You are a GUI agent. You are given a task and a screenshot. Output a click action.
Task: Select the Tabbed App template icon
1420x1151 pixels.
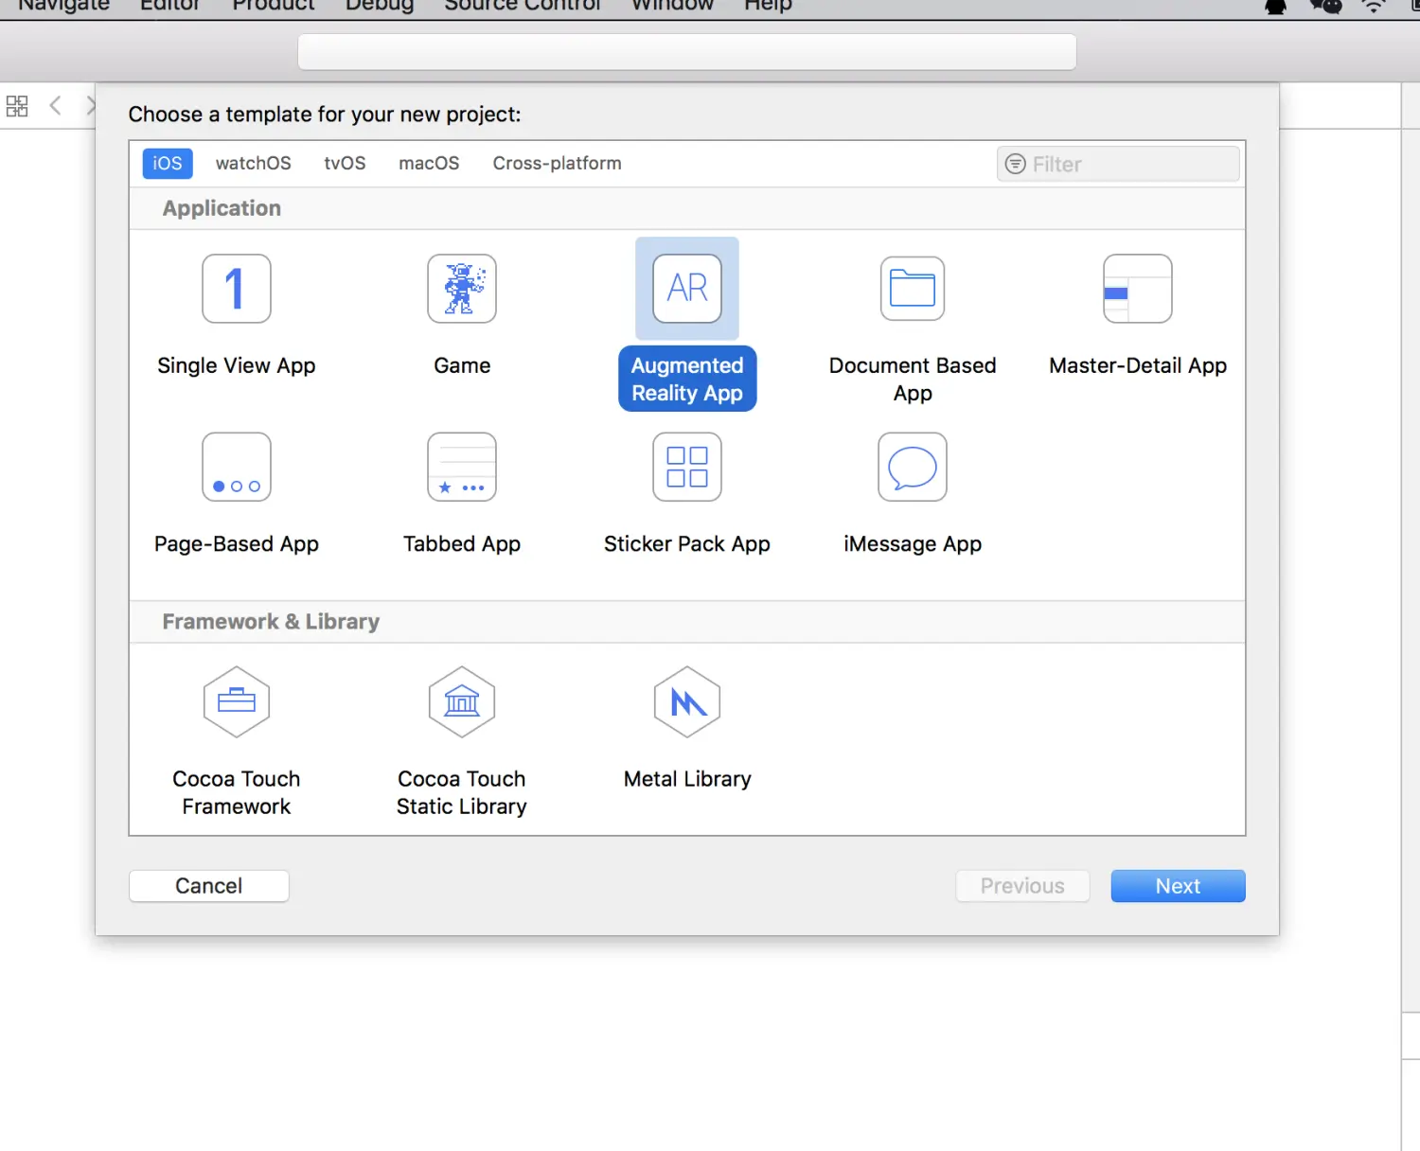pyautogui.click(x=462, y=467)
